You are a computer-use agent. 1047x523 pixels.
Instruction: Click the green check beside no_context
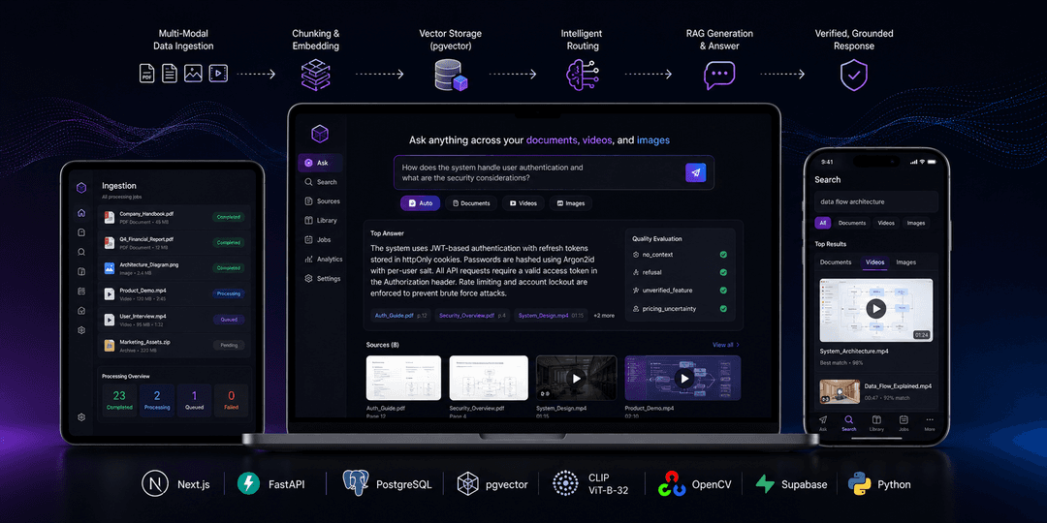pyautogui.click(x=723, y=255)
